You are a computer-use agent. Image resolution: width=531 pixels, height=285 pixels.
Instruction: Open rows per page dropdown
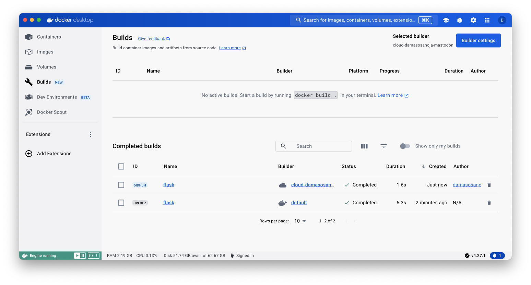pyautogui.click(x=300, y=221)
